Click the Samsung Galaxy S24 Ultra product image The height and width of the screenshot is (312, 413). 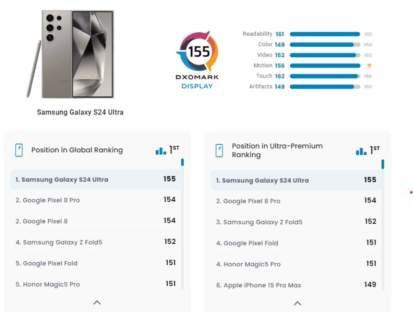click(x=72, y=54)
